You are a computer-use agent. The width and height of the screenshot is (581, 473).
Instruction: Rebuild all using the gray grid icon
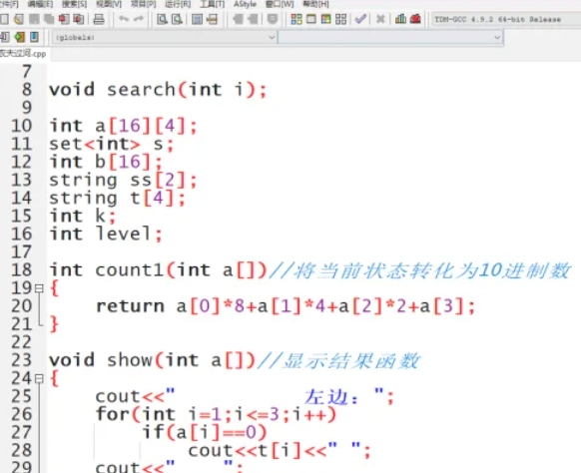point(340,19)
